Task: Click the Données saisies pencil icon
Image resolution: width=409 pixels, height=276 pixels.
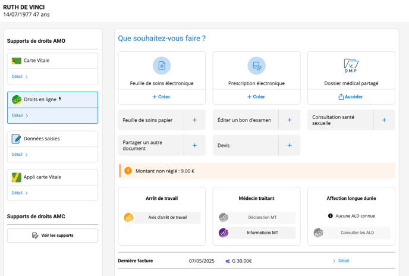Action: coord(16,139)
